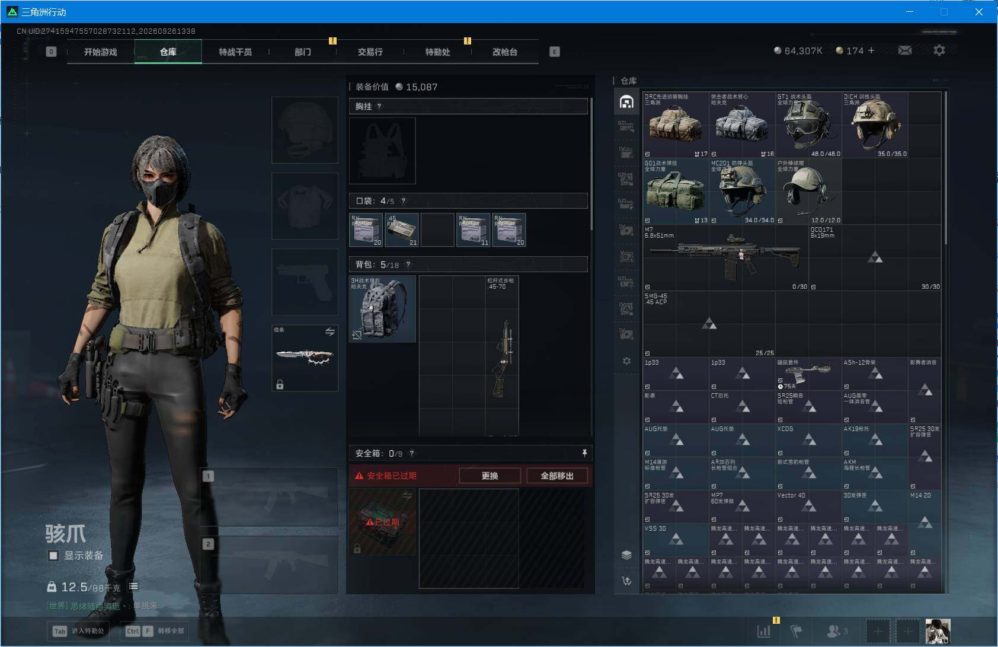Select the GT1 战术头盔 helmet
Image resolution: width=998 pixels, height=647 pixels.
tap(809, 125)
